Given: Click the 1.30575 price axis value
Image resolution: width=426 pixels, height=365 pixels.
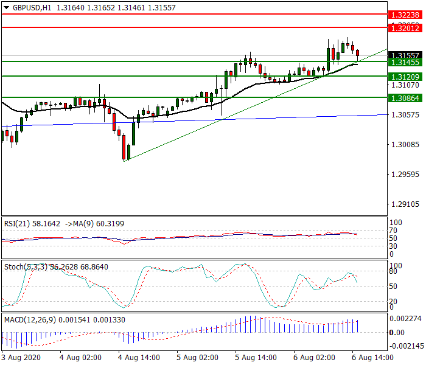Looking at the screenshot, I should [405, 114].
